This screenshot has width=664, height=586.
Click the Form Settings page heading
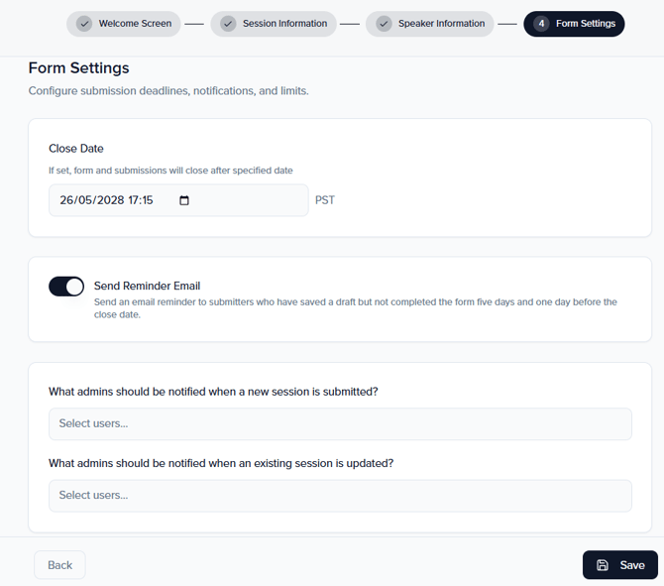tap(79, 68)
